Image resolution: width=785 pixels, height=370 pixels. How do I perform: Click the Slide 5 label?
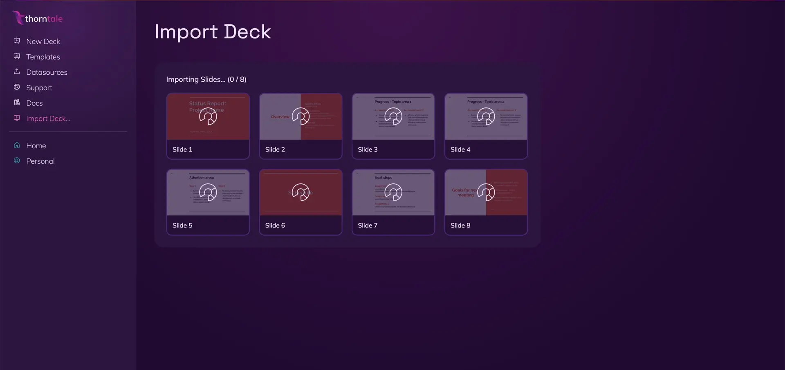182,225
